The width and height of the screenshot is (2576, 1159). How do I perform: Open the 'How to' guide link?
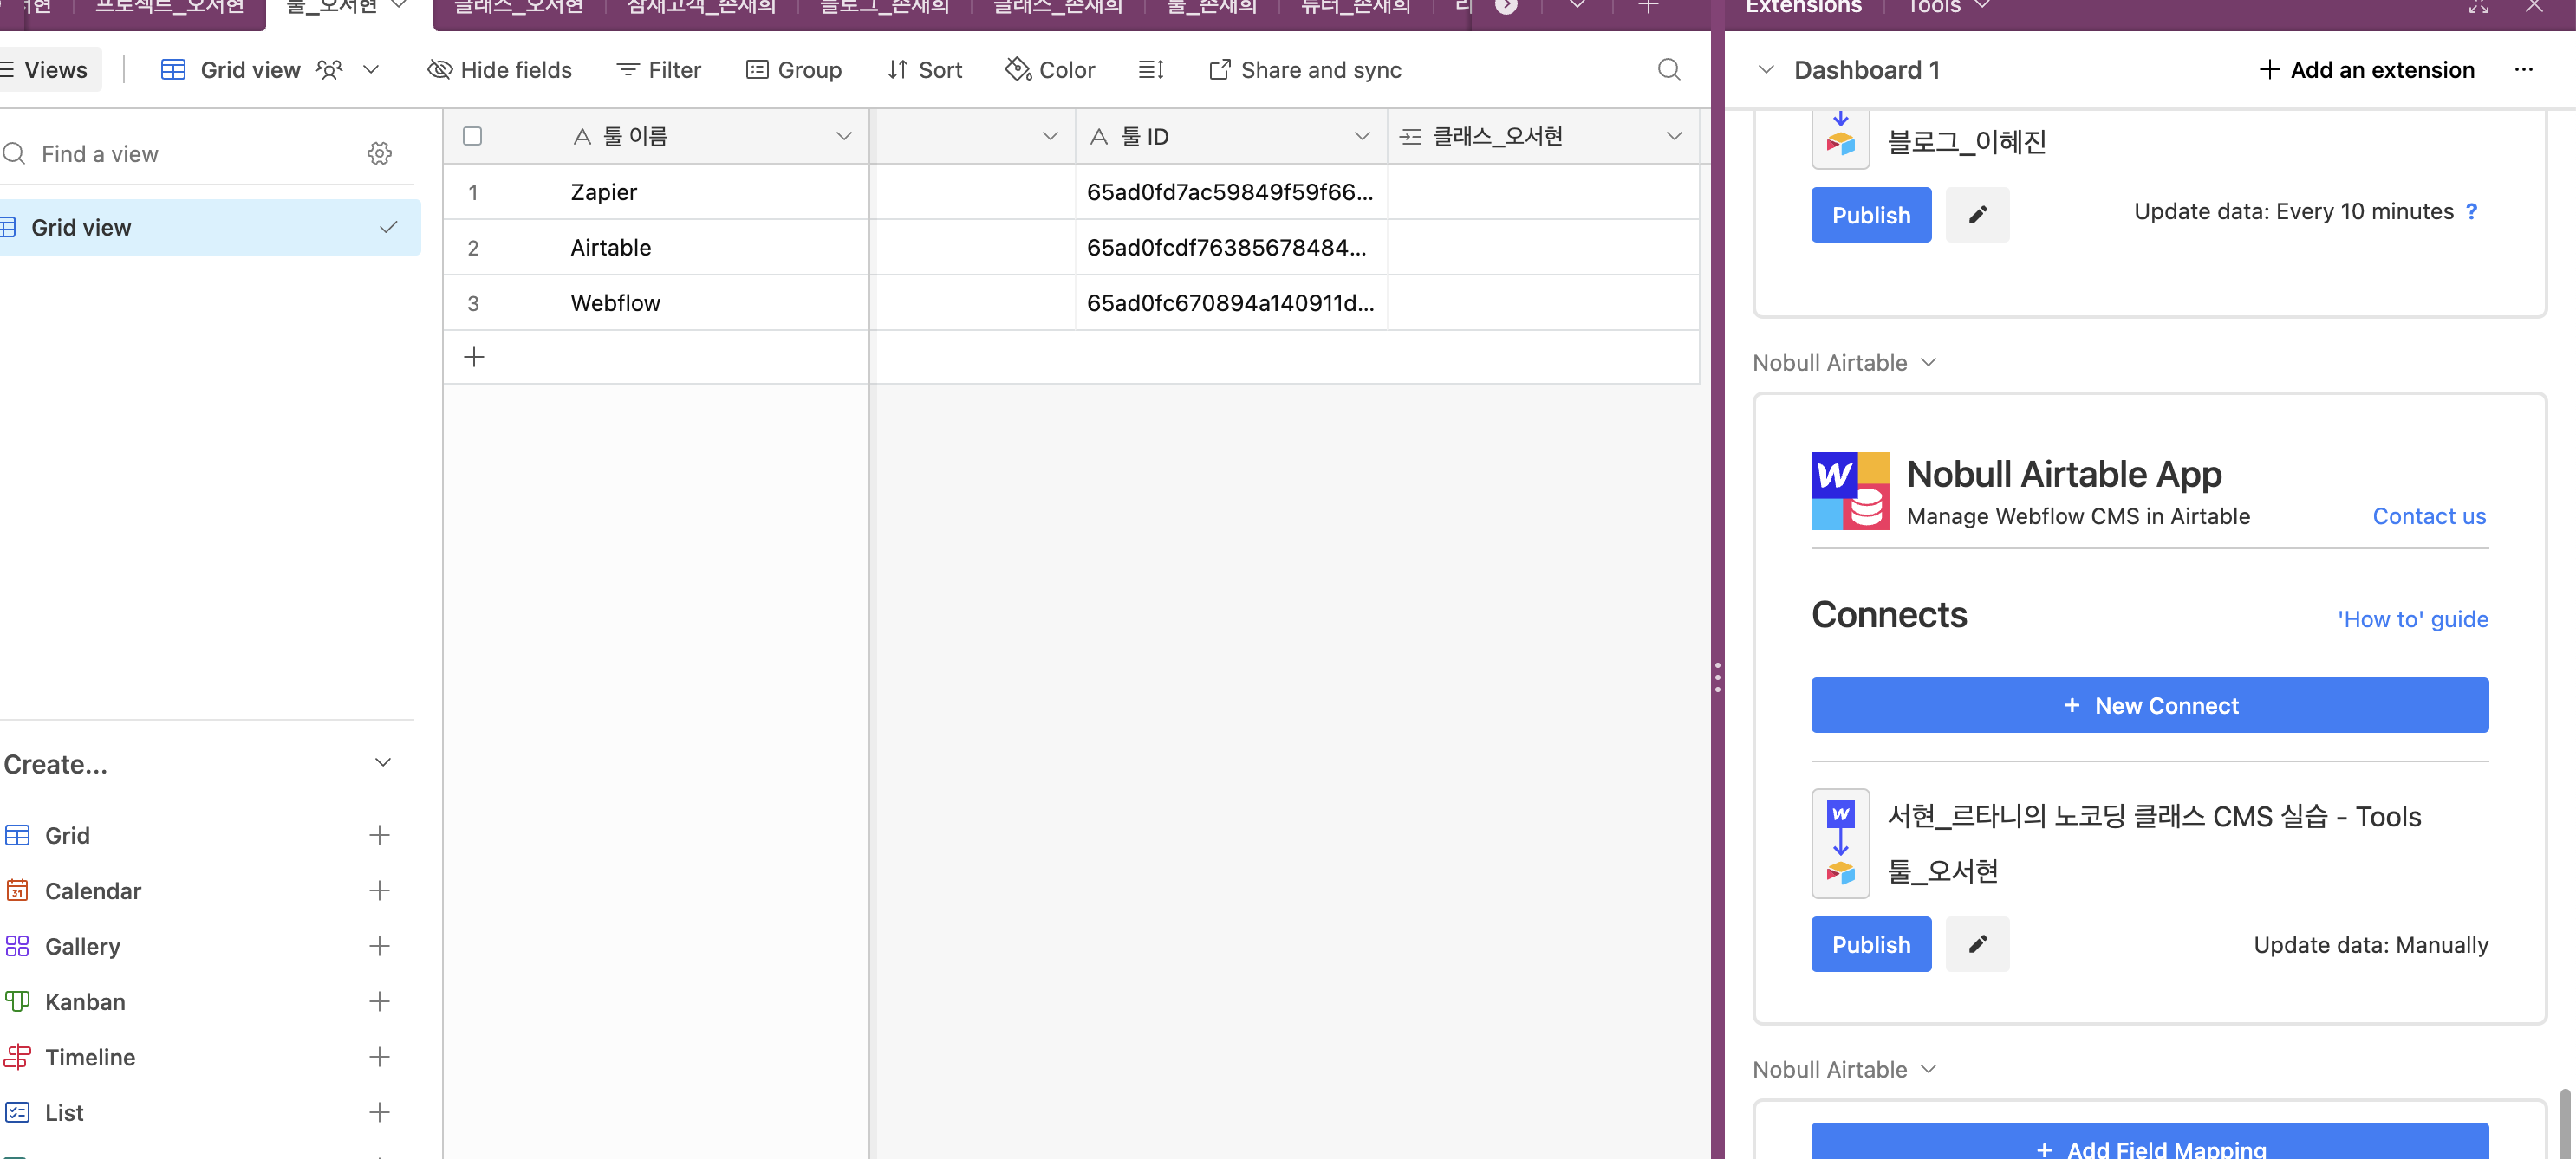[2412, 619]
